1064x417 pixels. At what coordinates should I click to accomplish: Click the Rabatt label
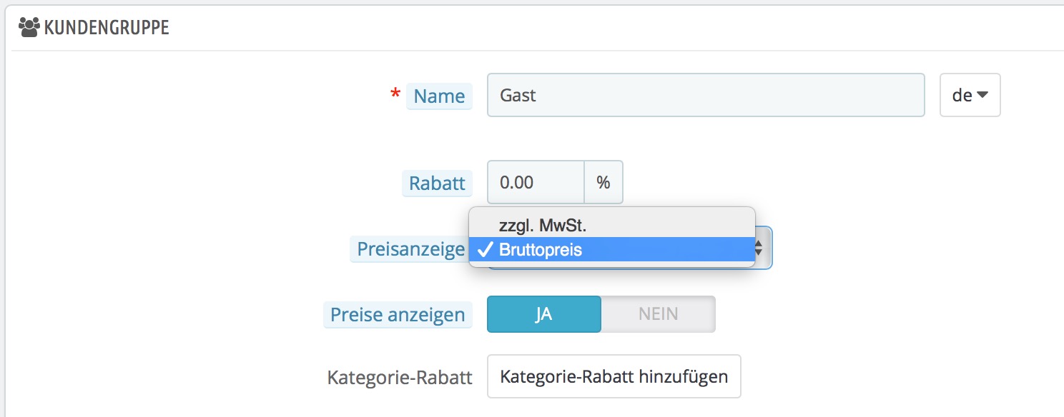[437, 183]
